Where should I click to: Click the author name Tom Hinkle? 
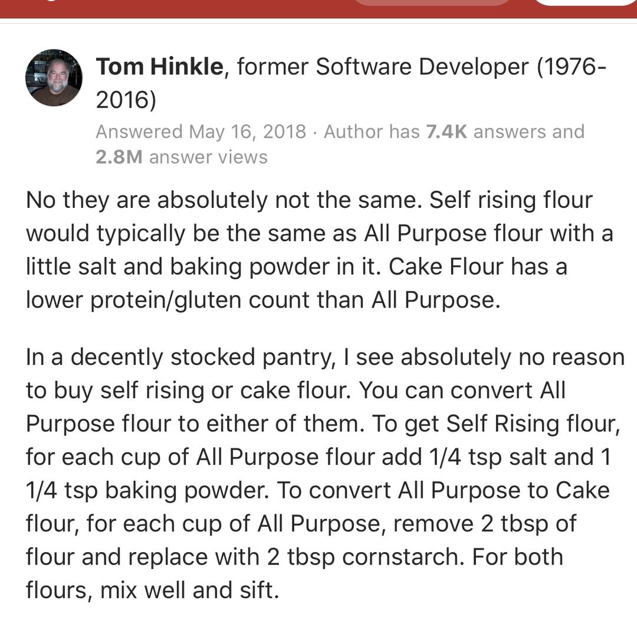point(159,67)
